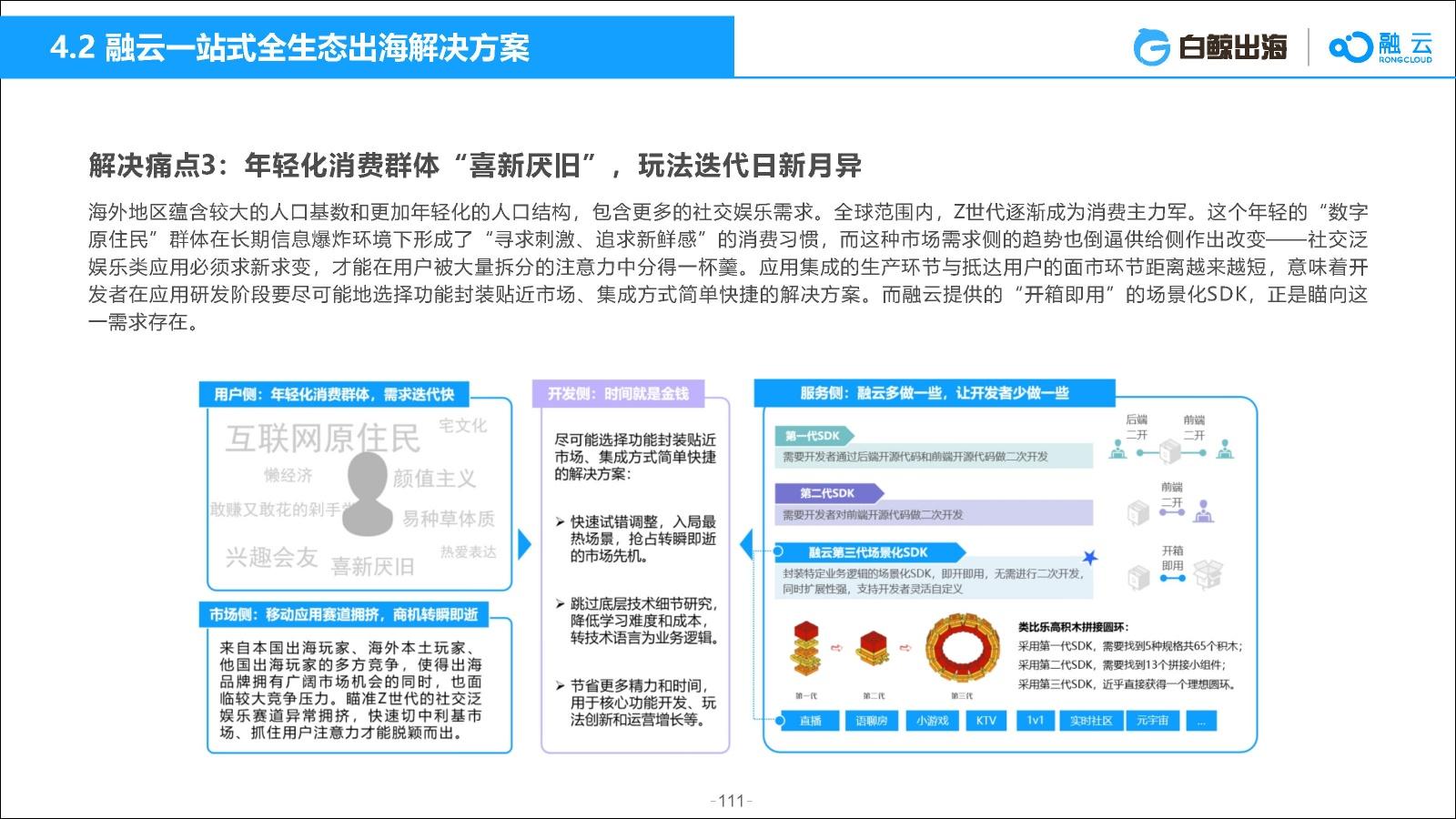Screen dimensions: 1456x819
Task: Click the word "颜值主义" in the word cloud
Action: click(434, 479)
